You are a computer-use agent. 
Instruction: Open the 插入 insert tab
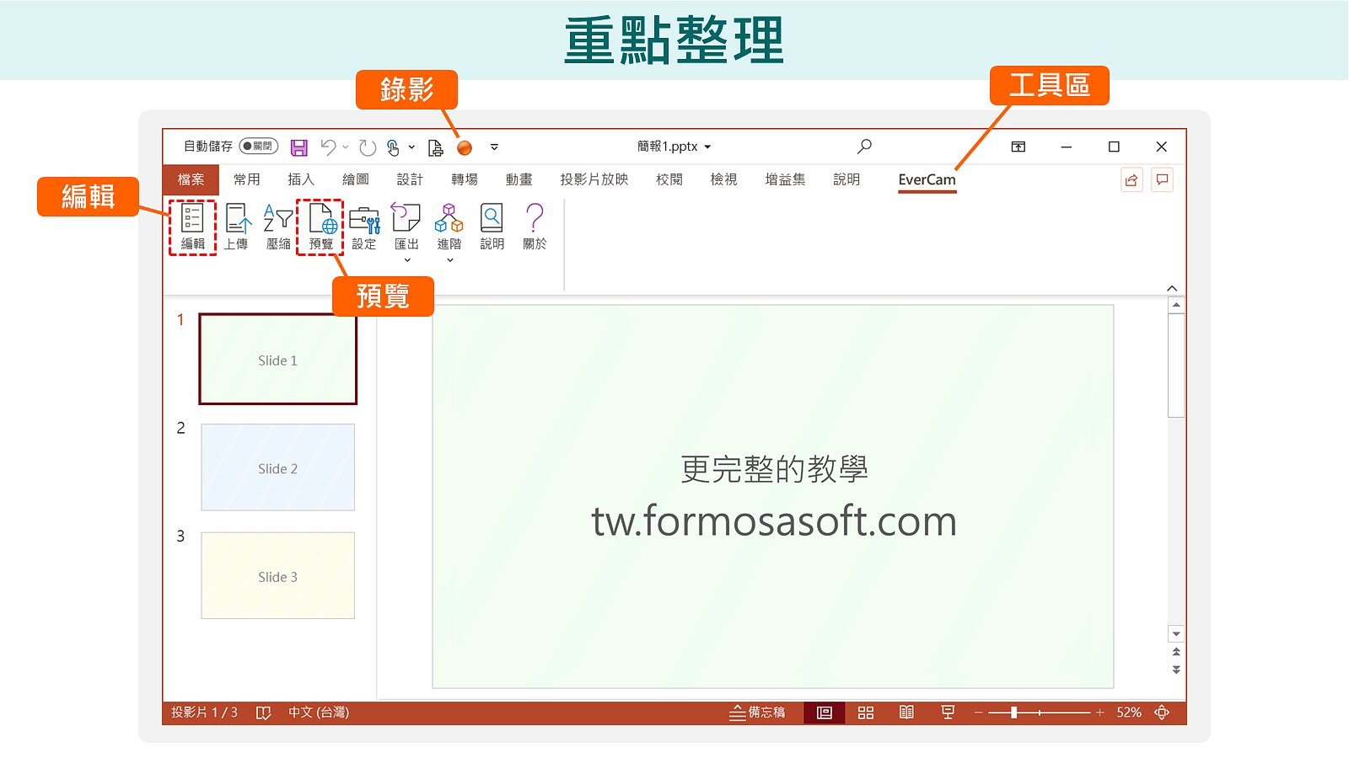300,179
